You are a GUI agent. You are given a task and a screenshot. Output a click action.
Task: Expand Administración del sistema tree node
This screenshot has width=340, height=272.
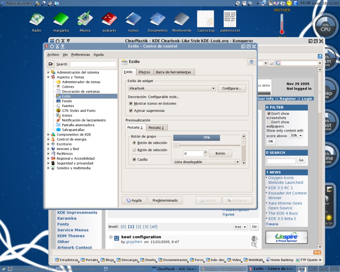[x=48, y=72]
